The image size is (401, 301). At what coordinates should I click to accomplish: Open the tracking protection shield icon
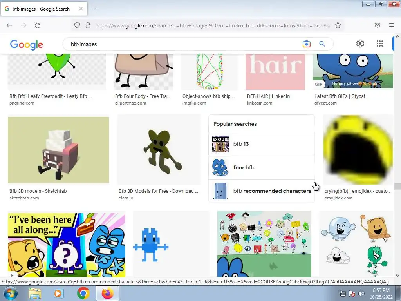click(77, 25)
